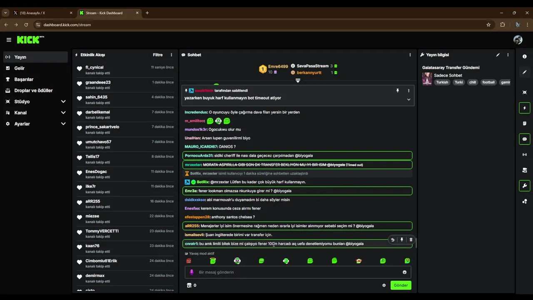Screen dimensions: 533x300
Task: Select the Stream - Kick Dashboard browser tab
Action: coord(109,13)
